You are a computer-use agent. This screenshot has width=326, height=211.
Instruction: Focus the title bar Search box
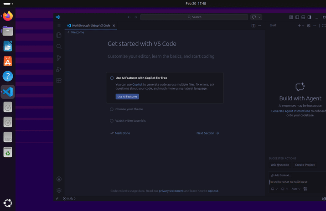194,17
